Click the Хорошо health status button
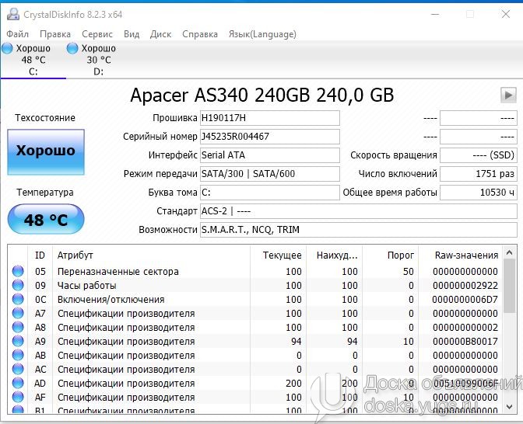 point(46,151)
